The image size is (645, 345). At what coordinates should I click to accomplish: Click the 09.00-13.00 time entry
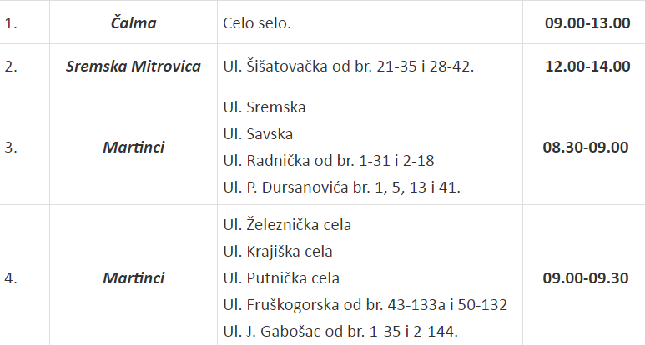click(587, 23)
